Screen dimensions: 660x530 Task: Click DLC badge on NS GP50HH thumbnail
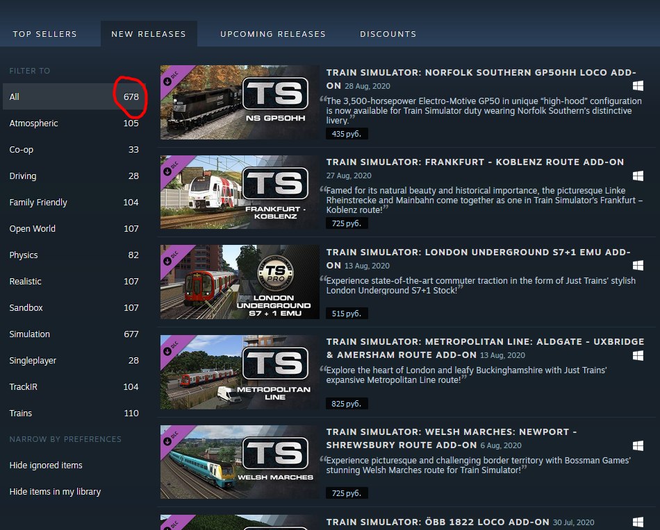point(172,77)
